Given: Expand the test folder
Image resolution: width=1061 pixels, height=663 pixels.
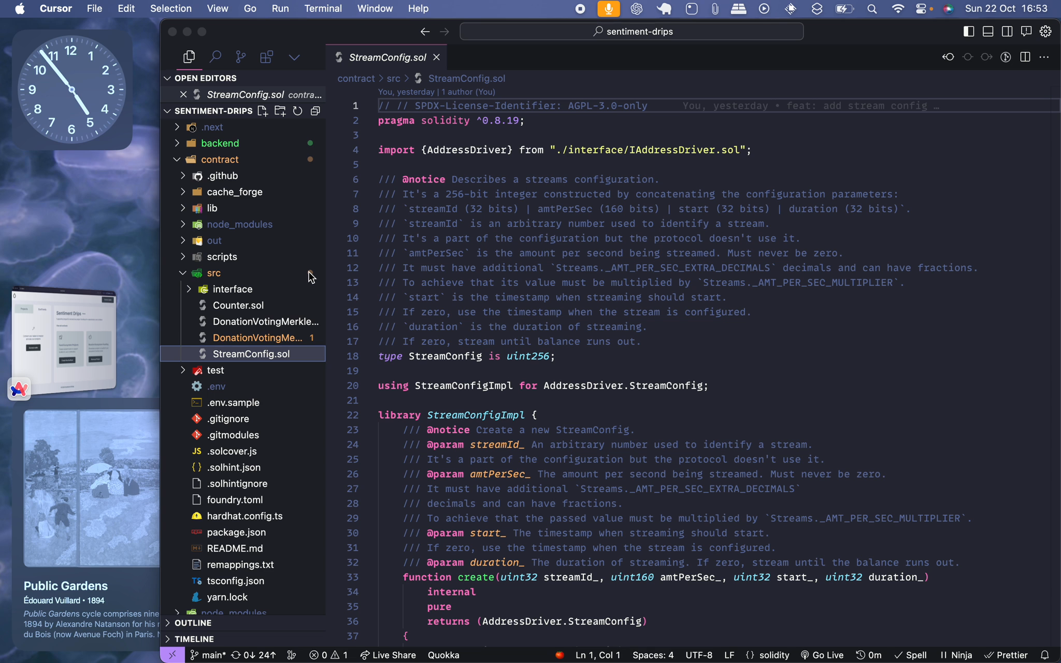Looking at the screenshot, I should coord(182,370).
